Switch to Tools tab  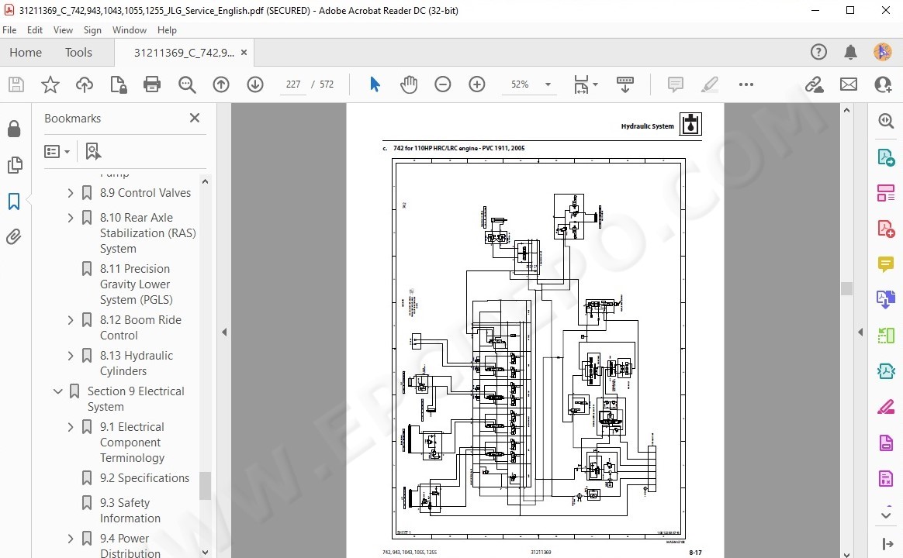click(78, 53)
